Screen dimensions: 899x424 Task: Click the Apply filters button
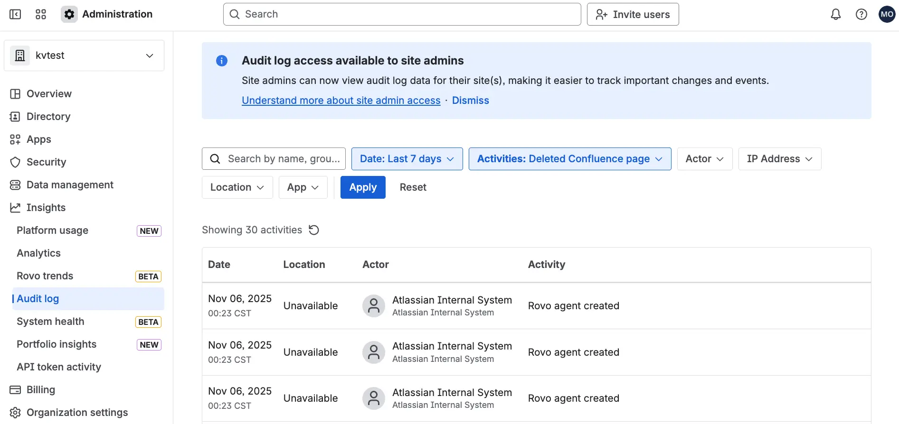point(363,187)
